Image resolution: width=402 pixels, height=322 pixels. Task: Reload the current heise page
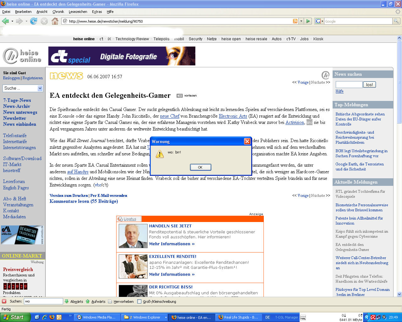34,21
